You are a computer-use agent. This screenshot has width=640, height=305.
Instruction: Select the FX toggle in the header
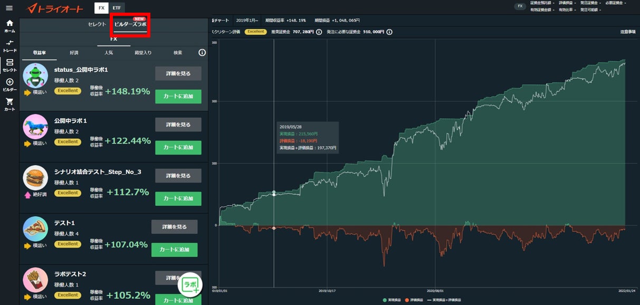coord(101,8)
